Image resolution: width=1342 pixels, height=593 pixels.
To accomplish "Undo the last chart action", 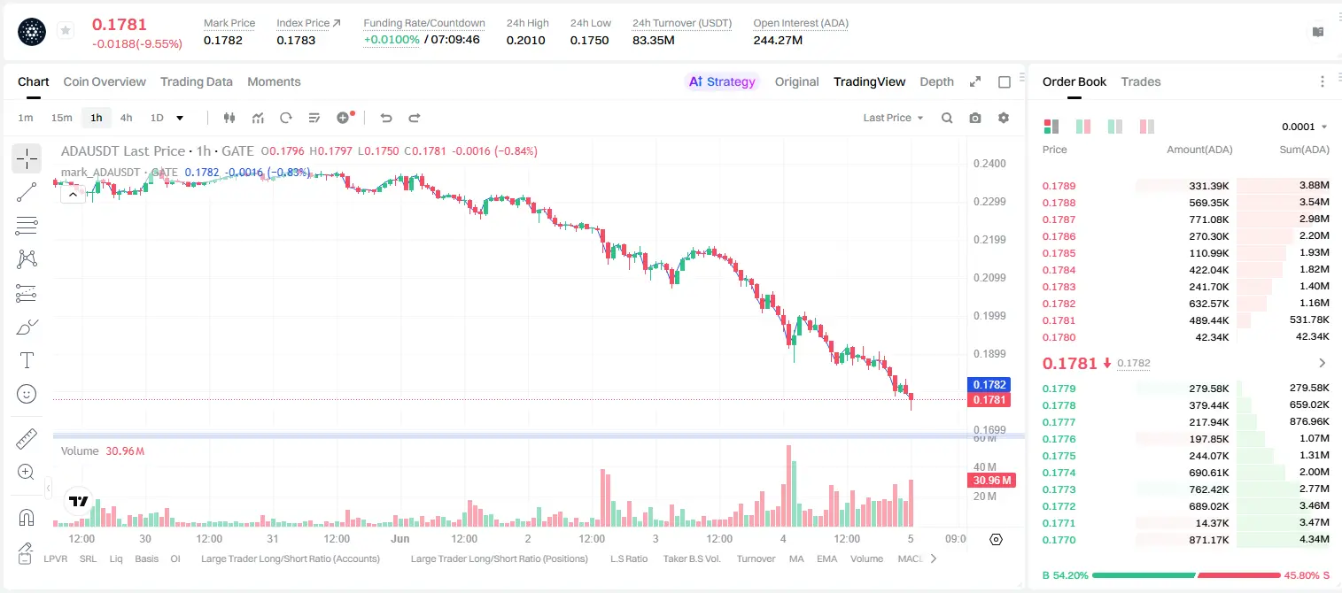I will click(x=386, y=118).
